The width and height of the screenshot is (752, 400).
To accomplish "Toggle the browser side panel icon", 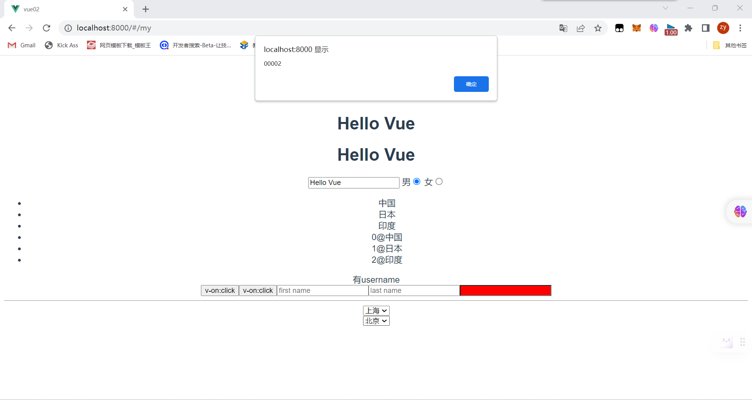I will coord(705,28).
